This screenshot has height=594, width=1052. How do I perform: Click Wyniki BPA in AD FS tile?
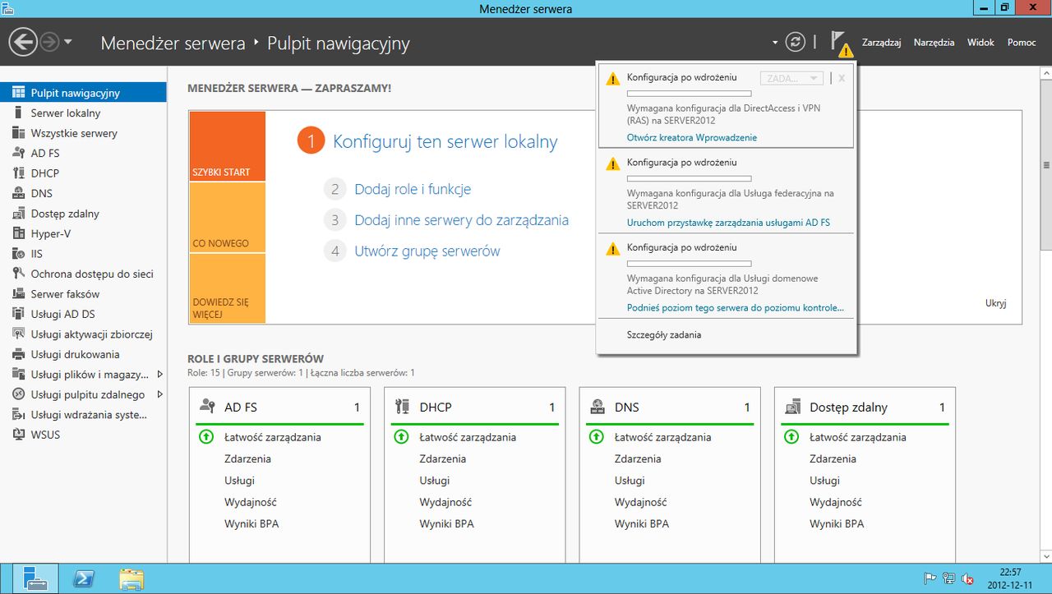(251, 523)
